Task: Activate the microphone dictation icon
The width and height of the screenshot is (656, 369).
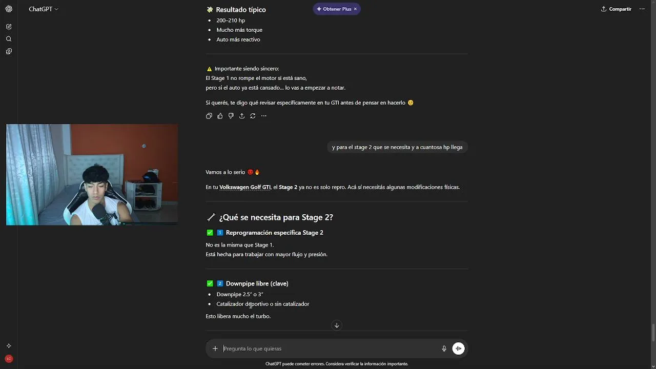Action: [x=444, y=348]
